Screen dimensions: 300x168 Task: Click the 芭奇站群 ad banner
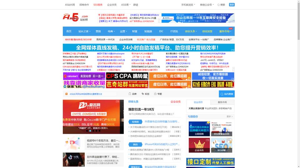coord(127,84)
